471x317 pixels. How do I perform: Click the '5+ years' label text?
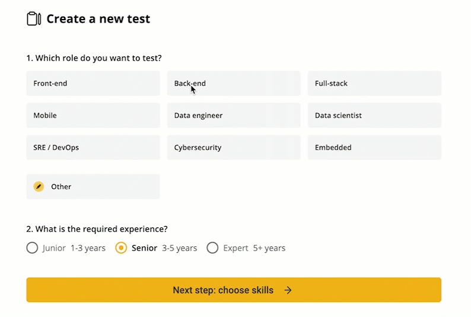point(269,248)
